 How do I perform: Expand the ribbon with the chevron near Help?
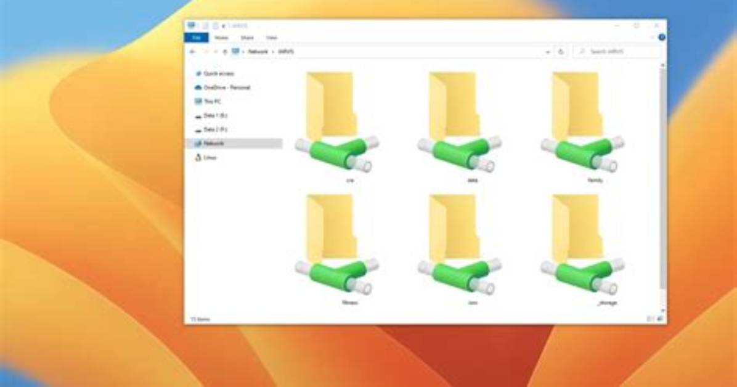click(x=653, y=38)
